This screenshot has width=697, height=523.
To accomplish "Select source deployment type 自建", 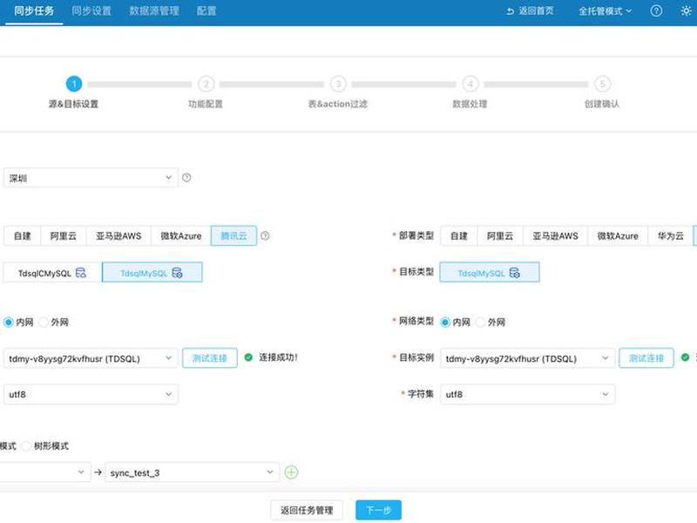I will pos(23,235).
